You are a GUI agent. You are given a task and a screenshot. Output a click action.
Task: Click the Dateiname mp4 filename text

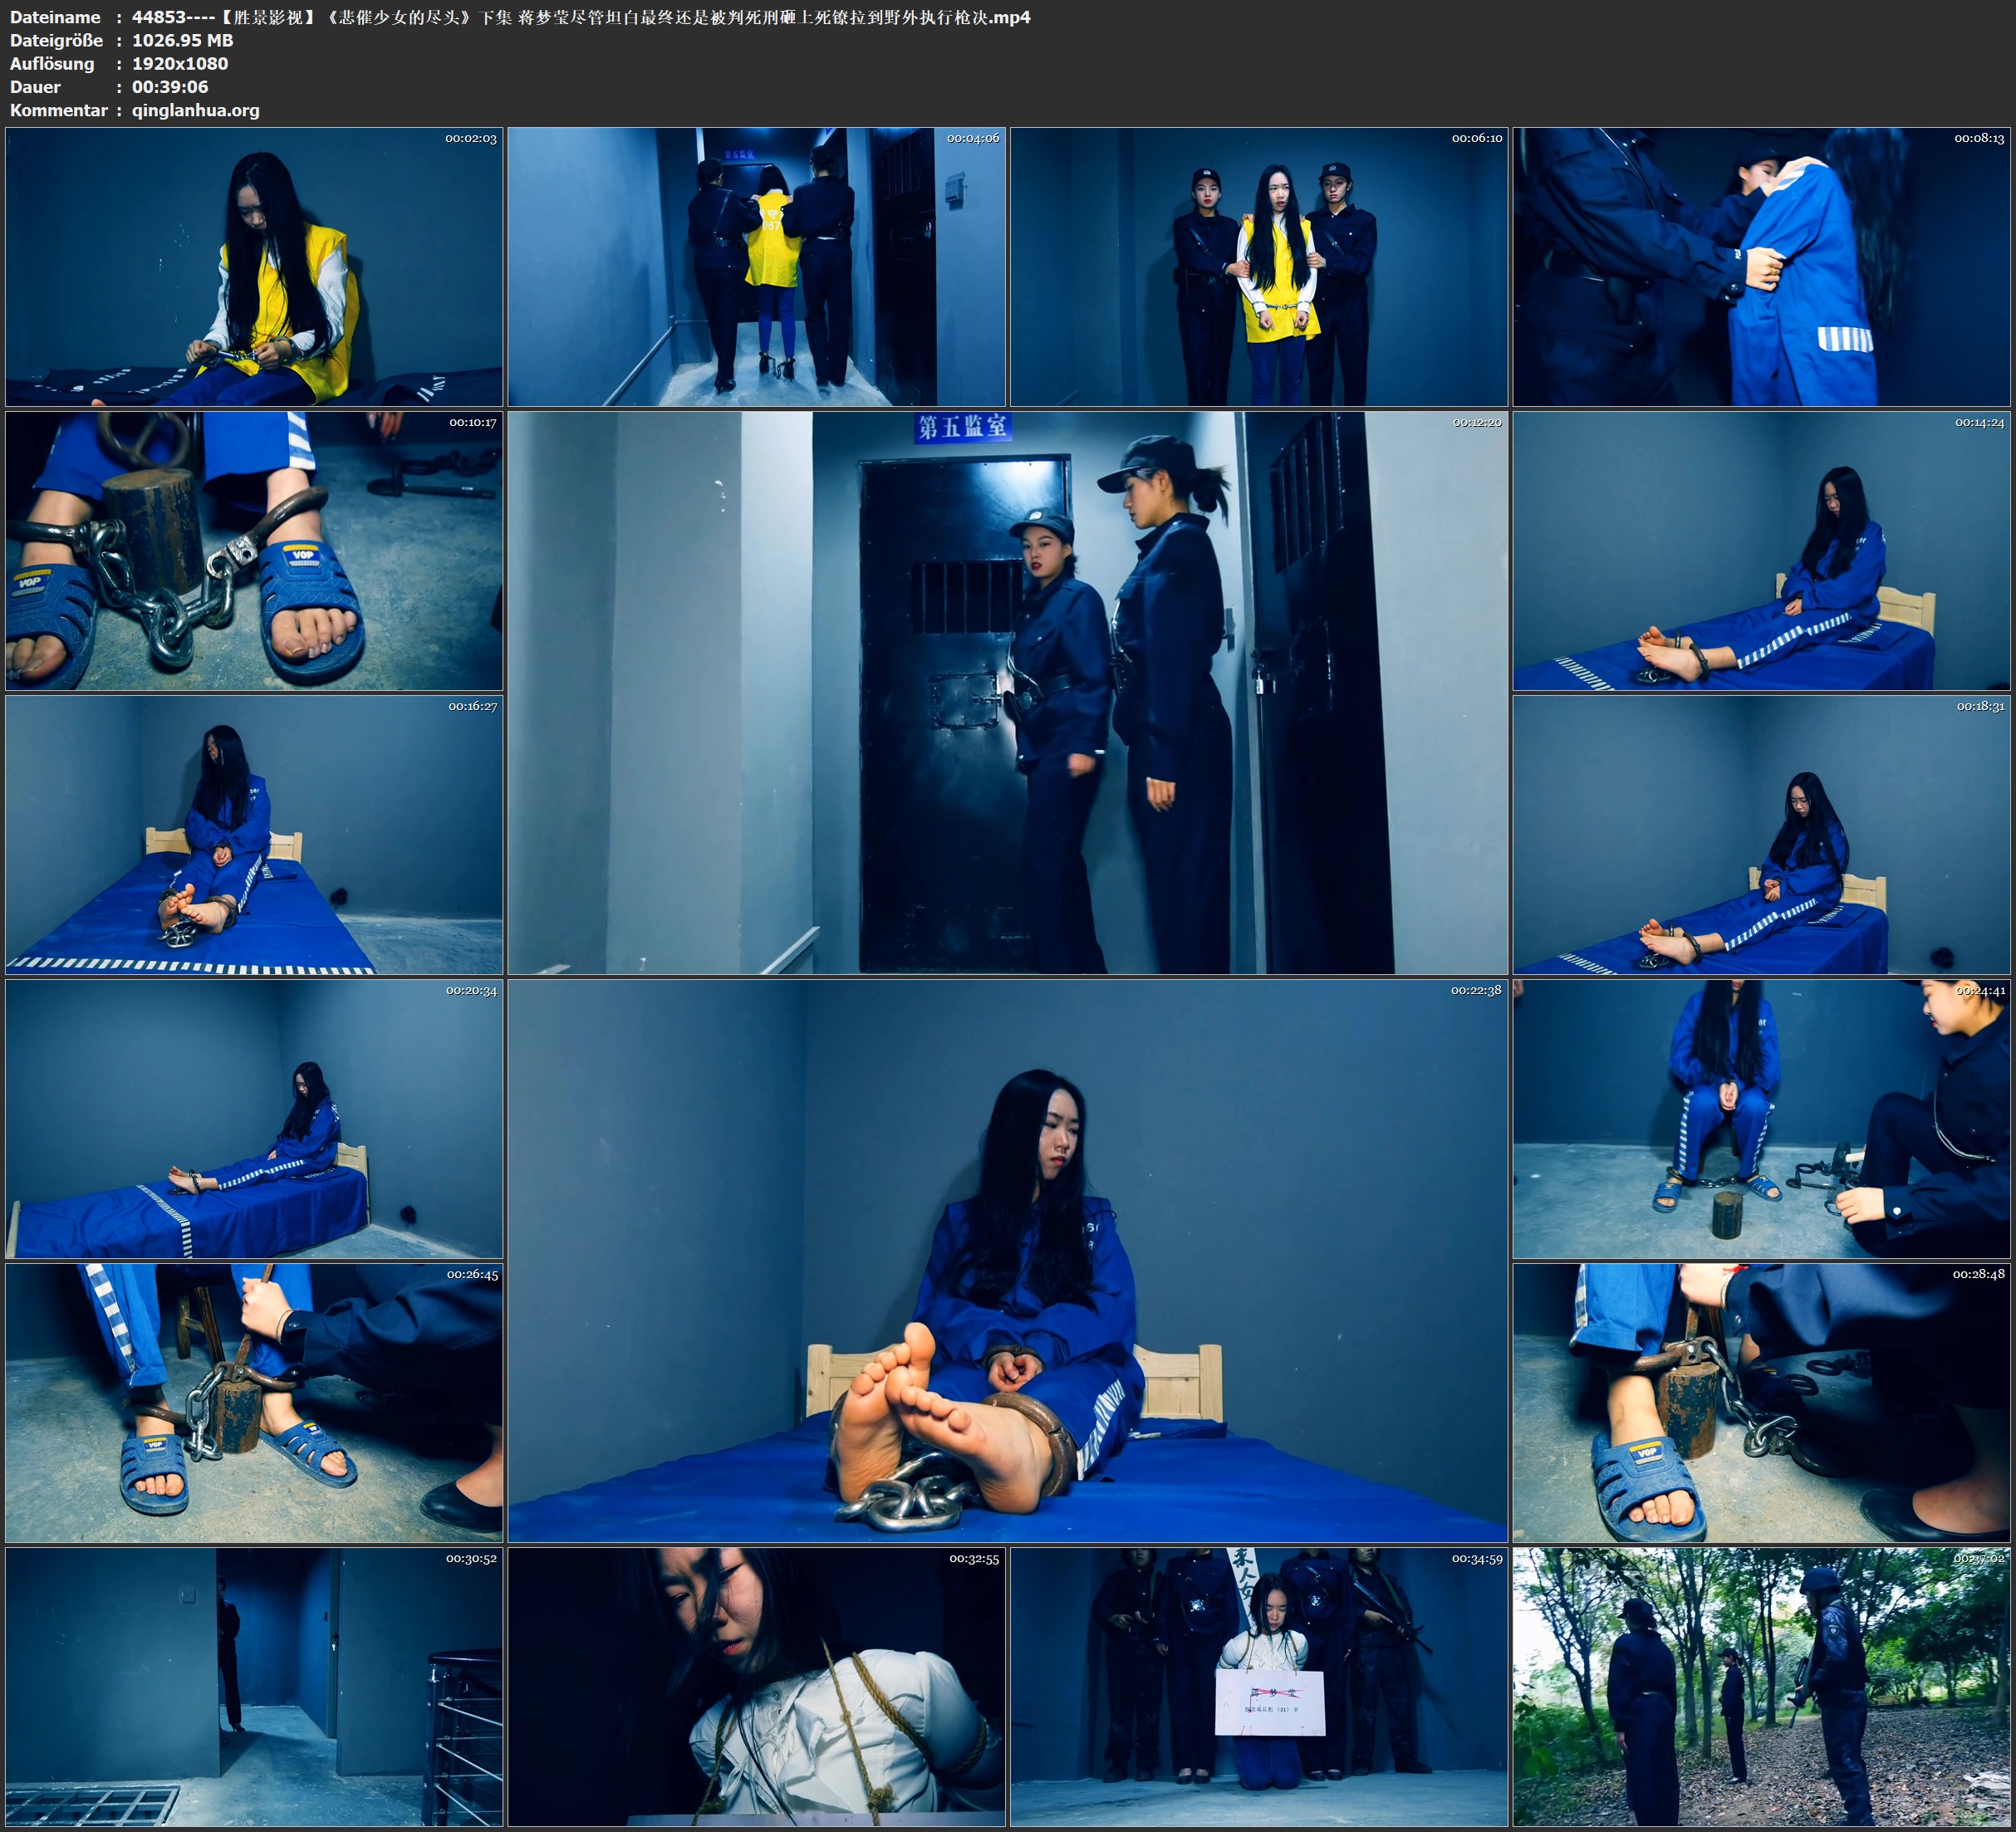click(x=580, y=17)
